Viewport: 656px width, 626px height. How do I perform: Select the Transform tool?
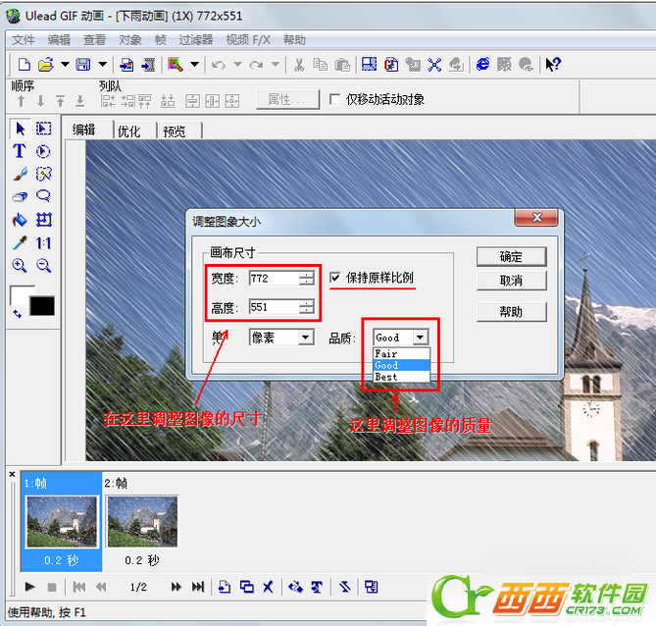pos(43,220)
